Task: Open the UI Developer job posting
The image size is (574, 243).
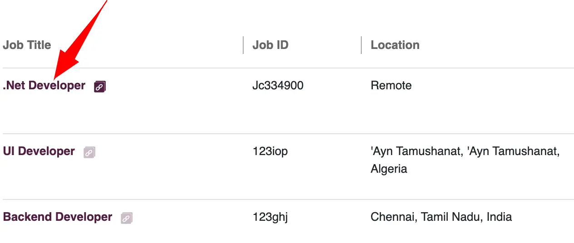Action: pyautogui.click(x=39, y=151)
